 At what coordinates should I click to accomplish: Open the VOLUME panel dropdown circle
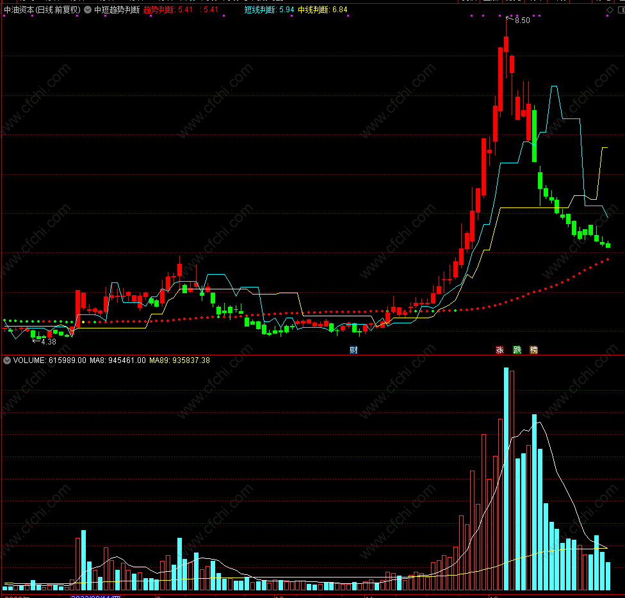click(7, 360)
